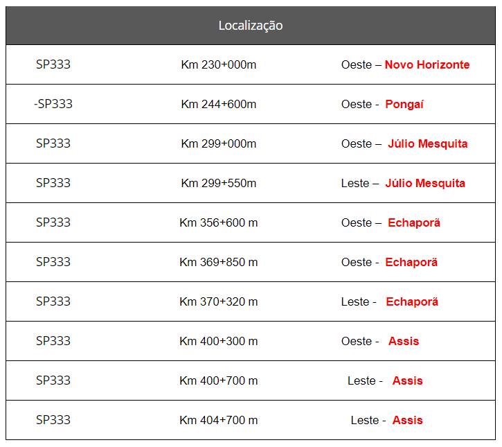The image size is (502, 447).
Task: Open "Júlio Mesquita" link in the Oeste row
Action: [x=427, y=144]
